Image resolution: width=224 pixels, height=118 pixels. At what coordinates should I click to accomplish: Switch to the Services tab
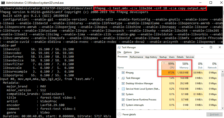190,57
